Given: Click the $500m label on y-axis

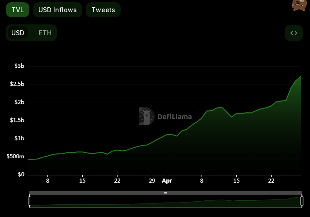Looking at the screenshot, I should (16, 156).
